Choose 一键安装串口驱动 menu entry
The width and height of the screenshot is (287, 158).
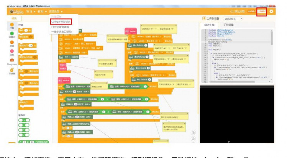61,32
